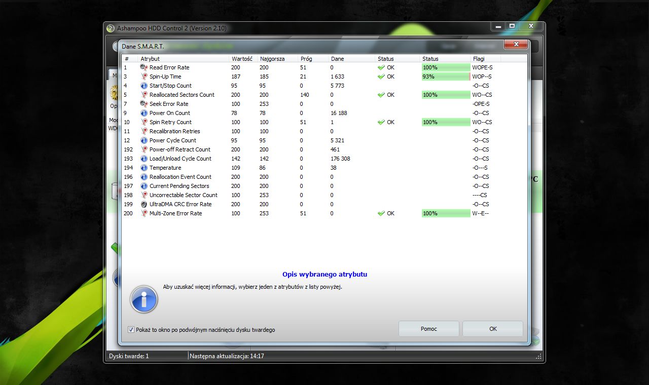Sort by the Wartość column header
The image size is (649, 385).
[243, 59]
